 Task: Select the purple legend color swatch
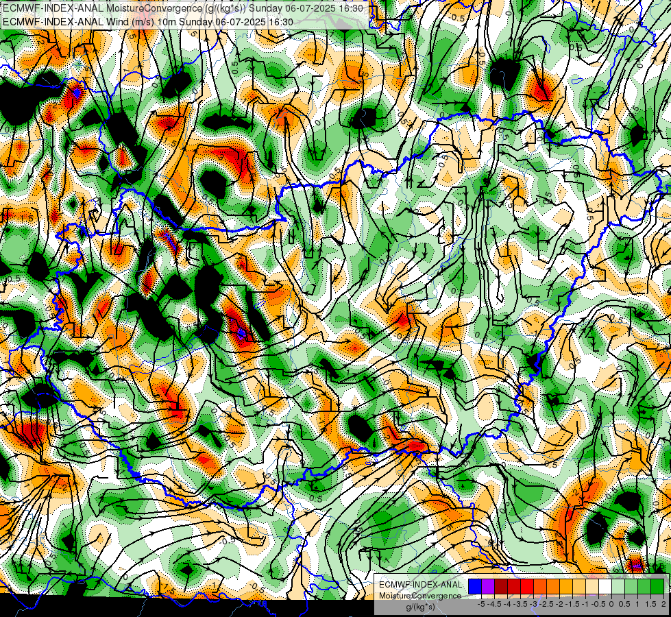coord(488,587)
